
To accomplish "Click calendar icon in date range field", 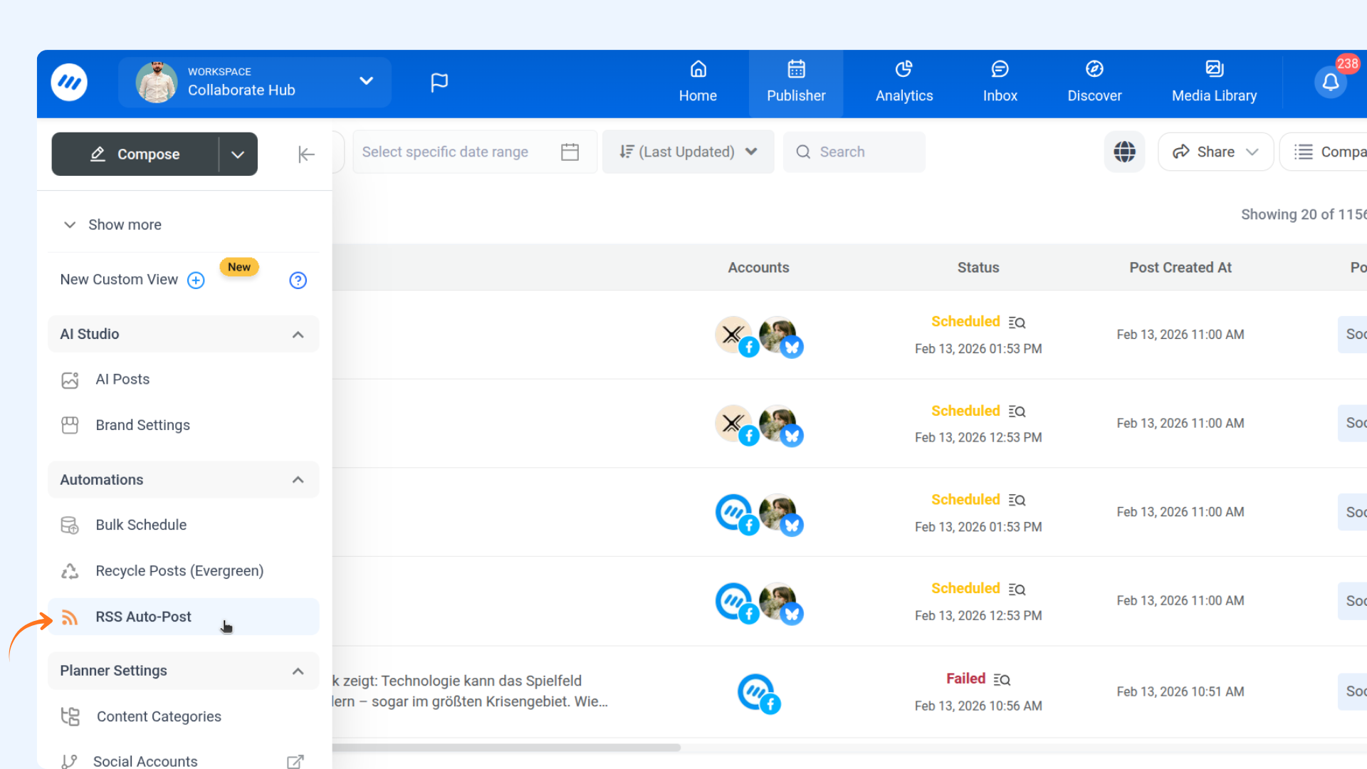I will pyautogui.click(x=570, y=152).
